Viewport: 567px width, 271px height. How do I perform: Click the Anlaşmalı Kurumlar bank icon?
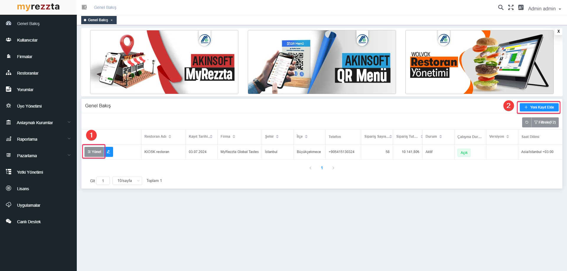coord(9,122)
